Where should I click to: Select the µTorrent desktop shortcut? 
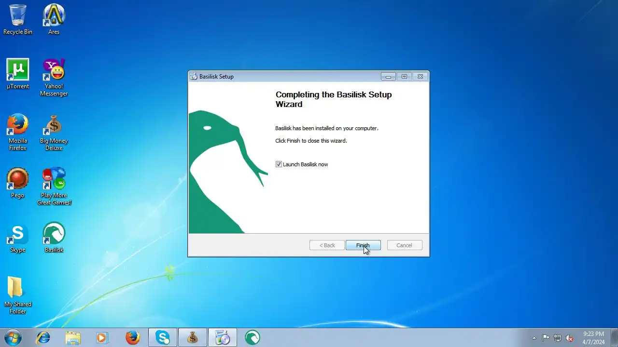click(18, 74)
